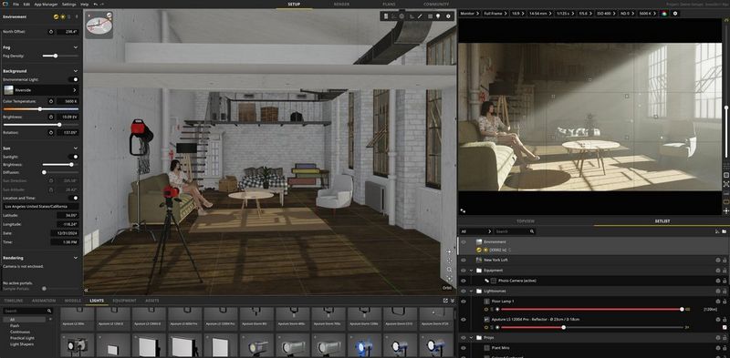Open the EQUIPMENT library tab
The width and height of the screenshot is (730, 358).
tap(125, 301)
